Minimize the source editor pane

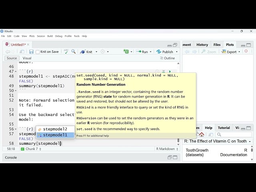[170, 45]
